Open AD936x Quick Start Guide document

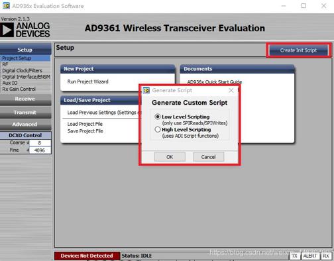[x=214, y=82]
